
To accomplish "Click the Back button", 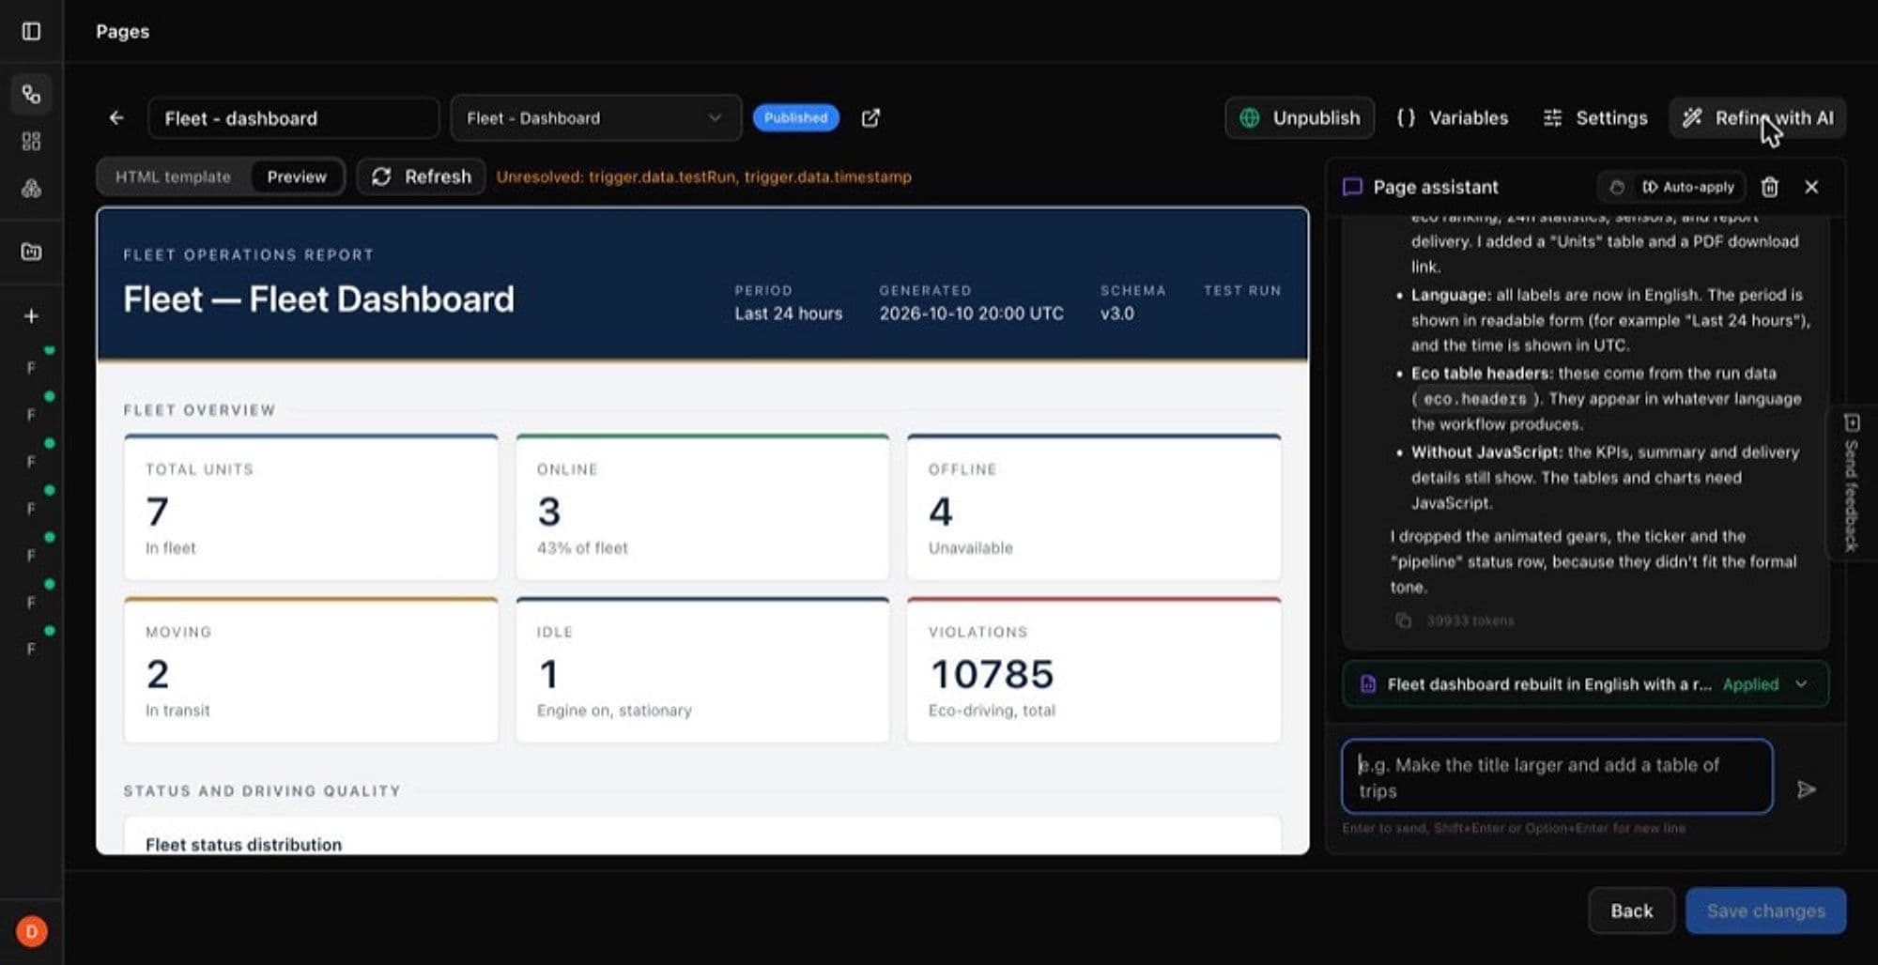I will tap(1631, 911).
